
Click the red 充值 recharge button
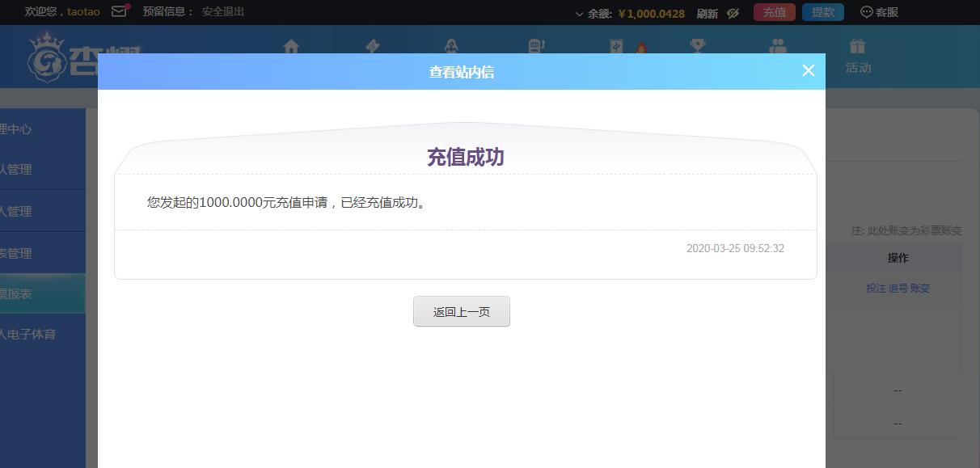[775, 12]
